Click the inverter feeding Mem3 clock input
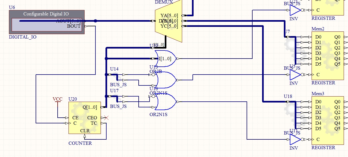Viewport: 348px width, 157px height. (x=295, y=140)
